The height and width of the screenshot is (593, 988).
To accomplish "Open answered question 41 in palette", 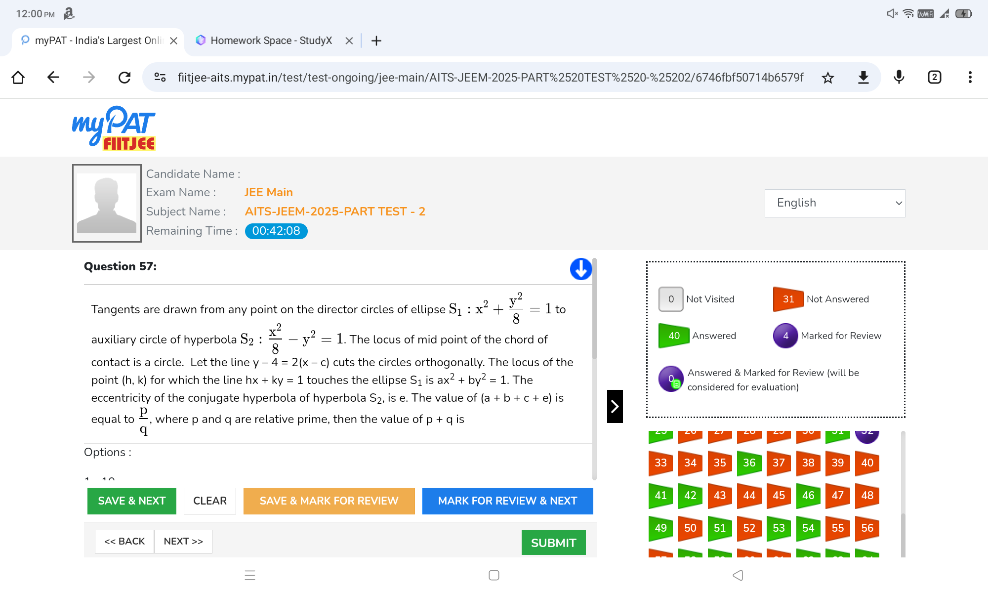I will click(661, 496).
